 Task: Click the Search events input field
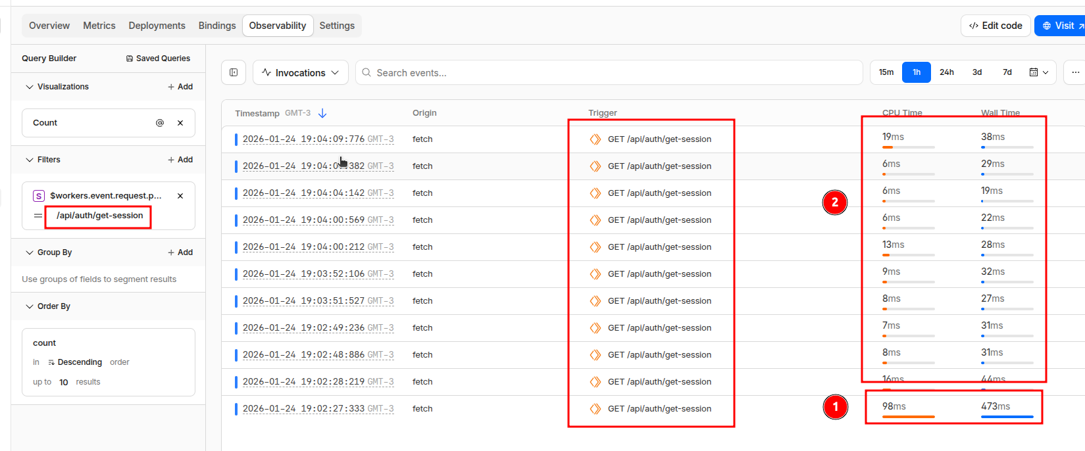pos(609,72)
